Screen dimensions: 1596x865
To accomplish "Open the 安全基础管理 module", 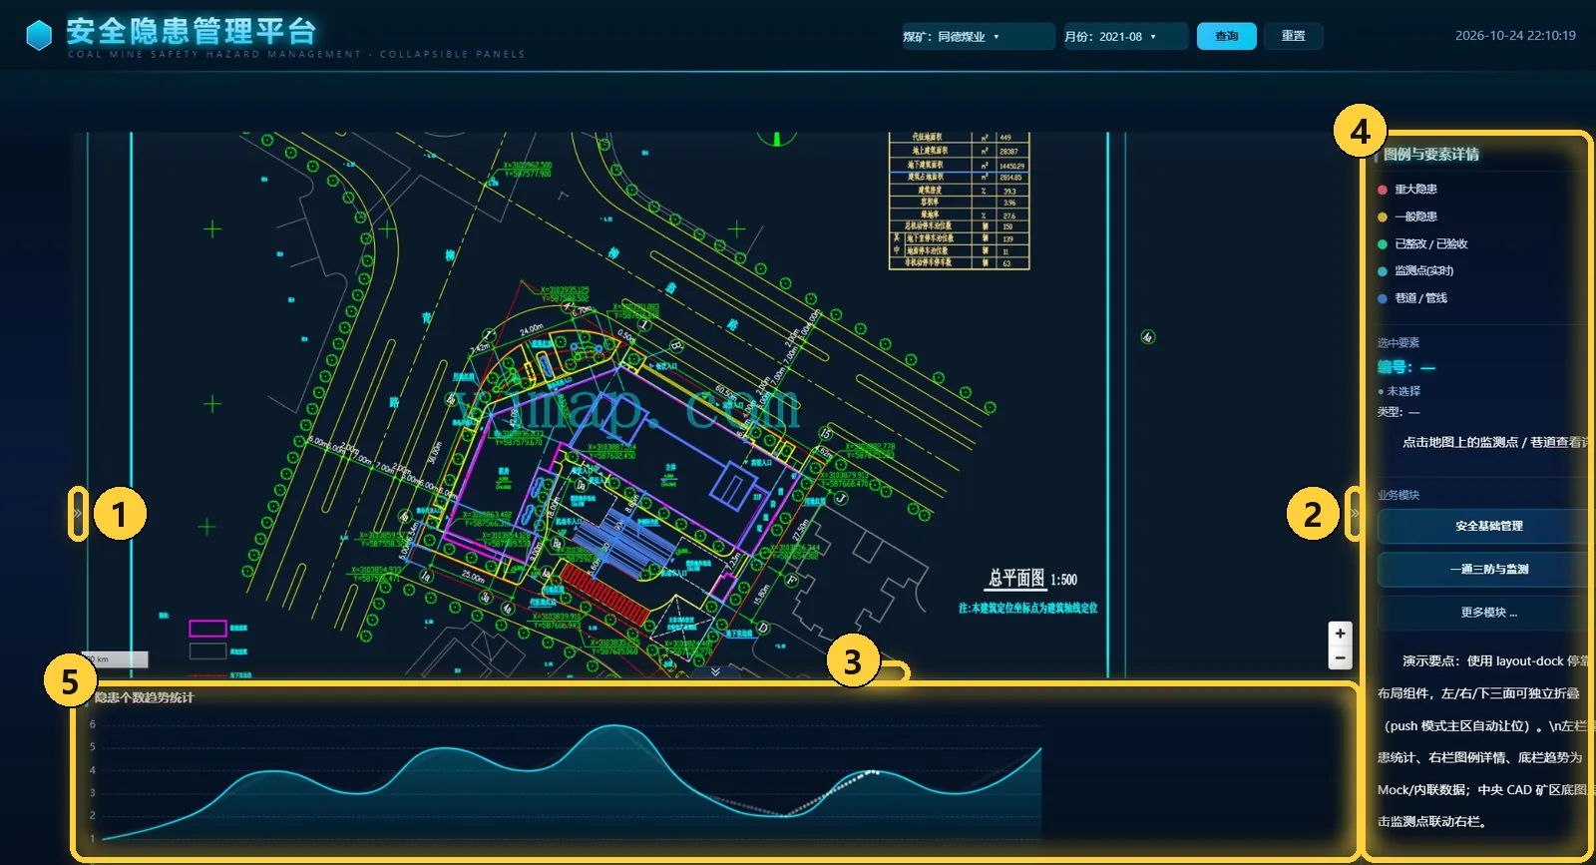I will coord(1487,526).
